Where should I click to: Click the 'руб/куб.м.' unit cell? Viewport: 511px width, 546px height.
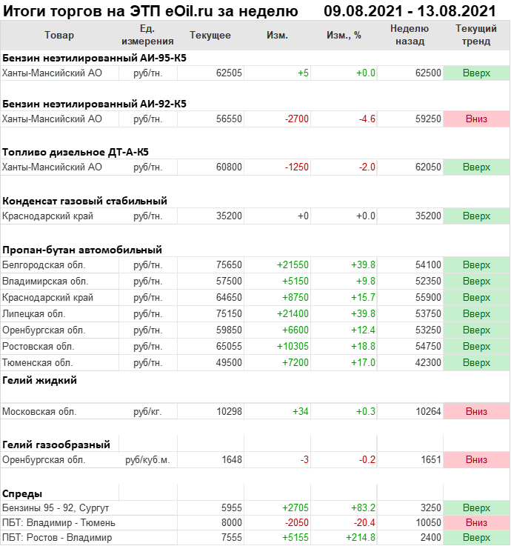pyautogui.click(x=147, y=460)
